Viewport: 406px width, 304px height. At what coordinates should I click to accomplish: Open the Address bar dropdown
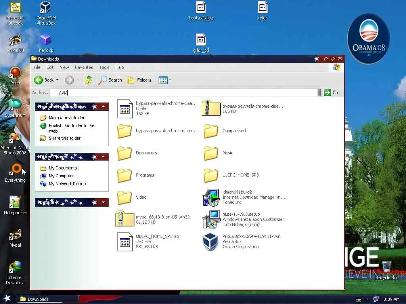coord(319,93)
